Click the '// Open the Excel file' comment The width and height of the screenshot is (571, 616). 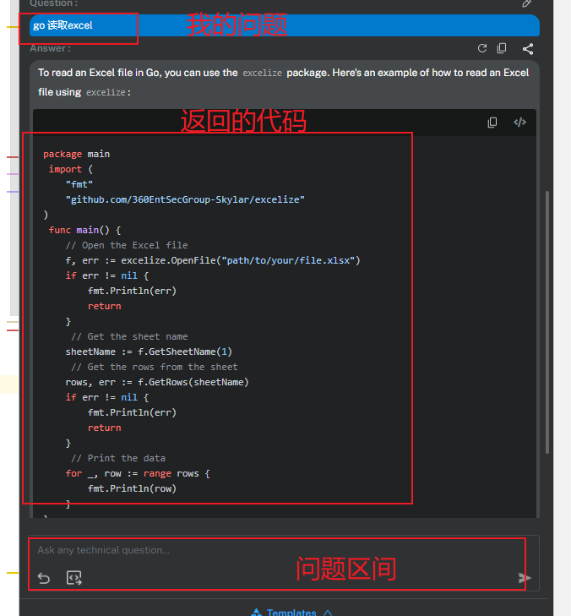127,245
